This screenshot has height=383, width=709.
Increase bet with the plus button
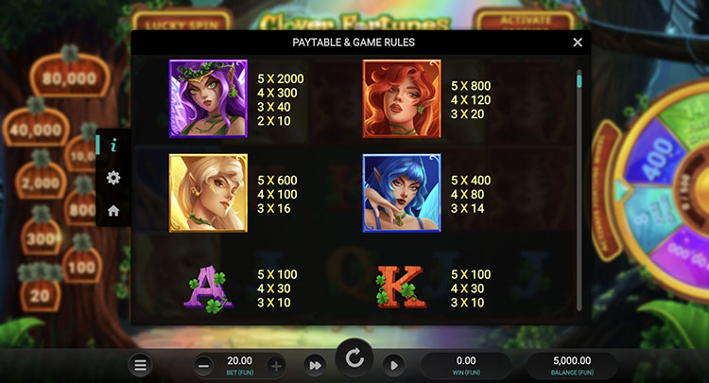(276, 365)
